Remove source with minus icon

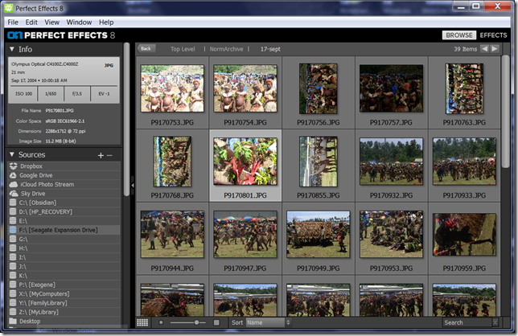(x=109, y=155)
